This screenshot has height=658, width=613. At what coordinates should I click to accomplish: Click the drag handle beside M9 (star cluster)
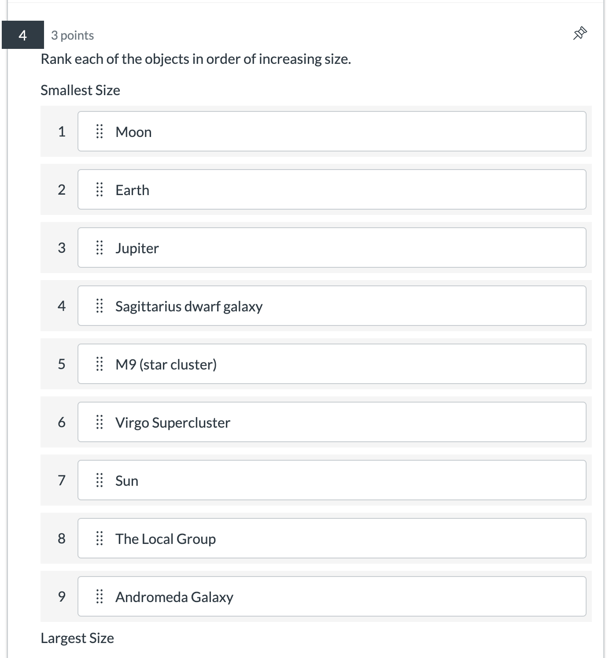[99, 364]
